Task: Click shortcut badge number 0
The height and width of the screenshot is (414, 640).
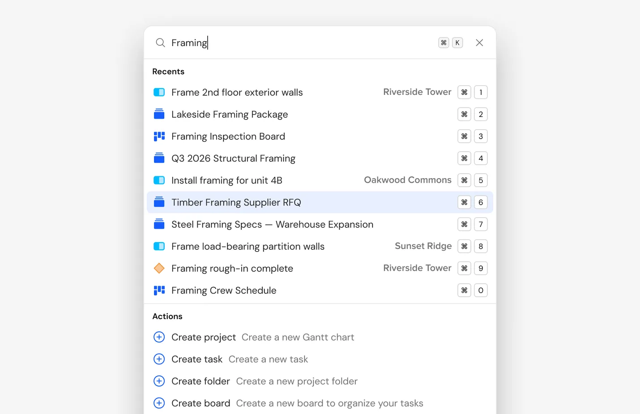Action: click(x=481, y=290)
